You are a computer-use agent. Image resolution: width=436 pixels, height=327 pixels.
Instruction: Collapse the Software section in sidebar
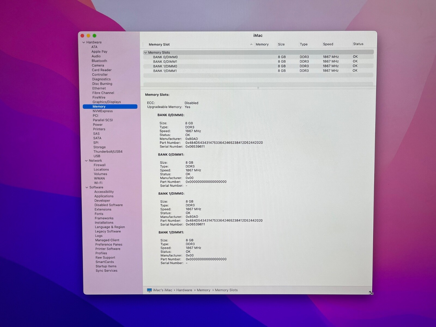[87, 187]
